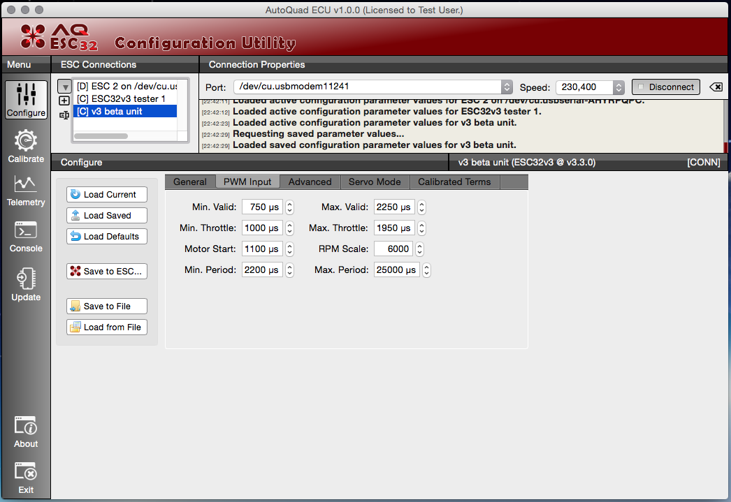
Task: Click the Speed value 230,400 field
Action: pyautogui.click(x=585, y=87)
